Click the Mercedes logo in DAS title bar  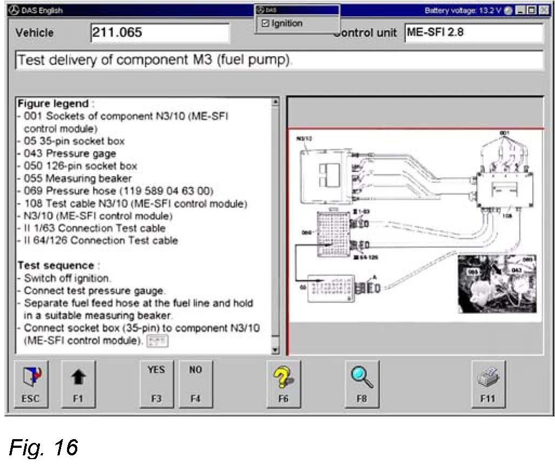tap(12, 10)
